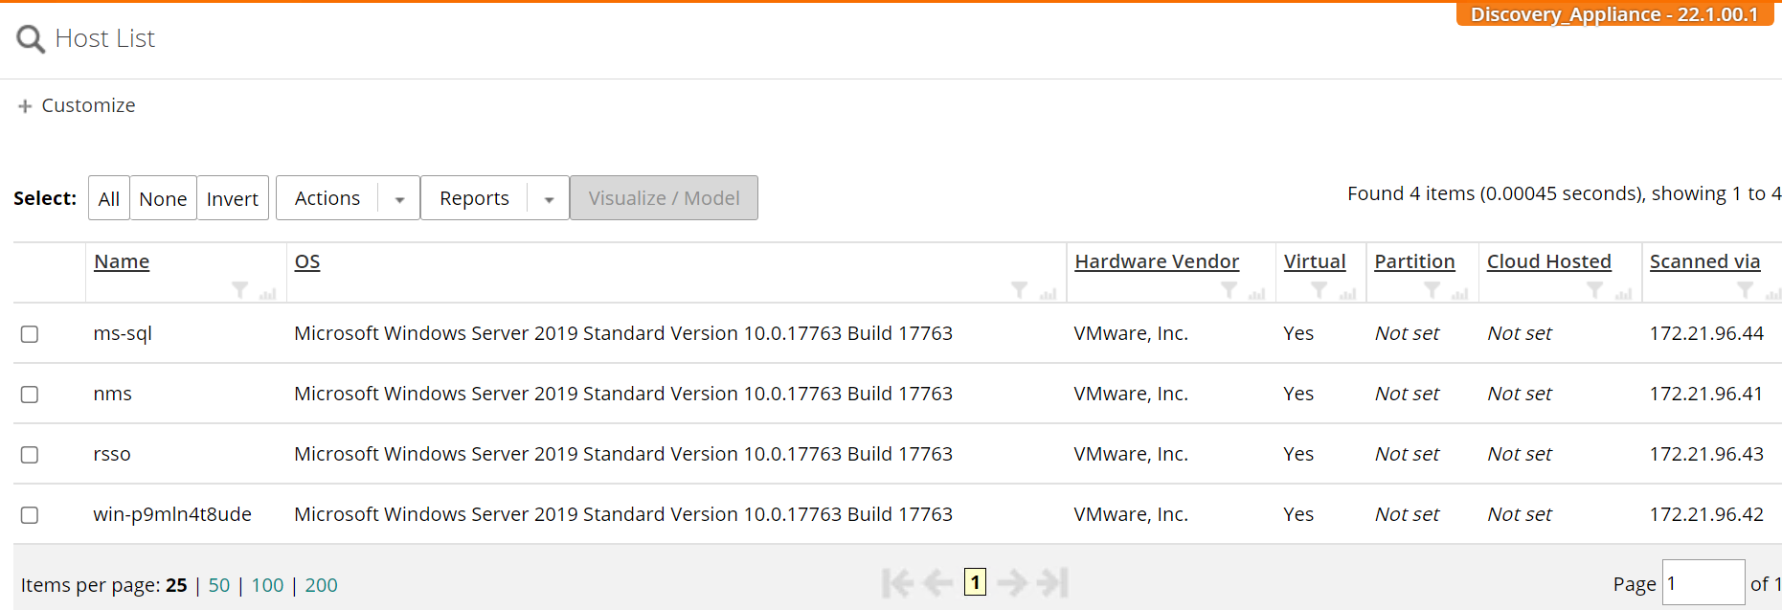Go to previous page arrow icon

(938, 582)
